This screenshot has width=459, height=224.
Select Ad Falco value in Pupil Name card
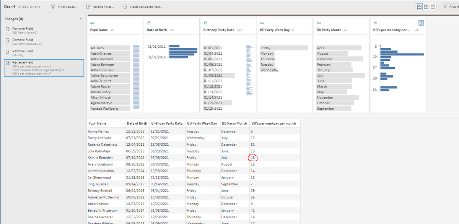110,48
